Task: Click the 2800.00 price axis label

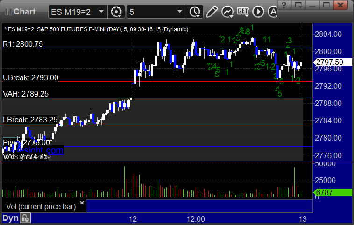Action: pos(328,51)
